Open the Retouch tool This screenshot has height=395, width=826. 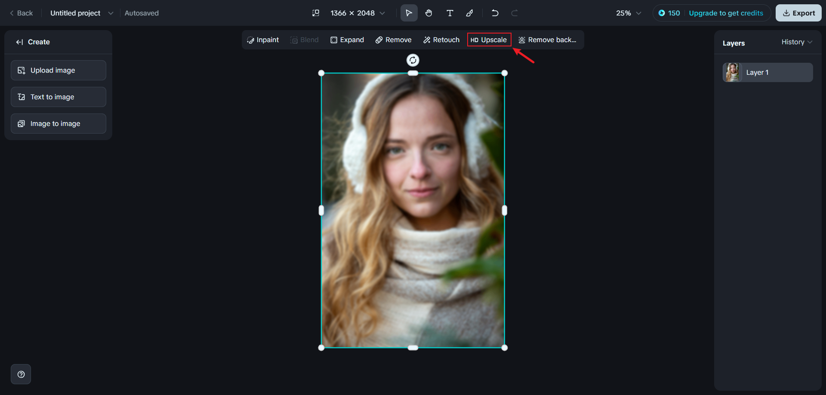coord(441,40)
